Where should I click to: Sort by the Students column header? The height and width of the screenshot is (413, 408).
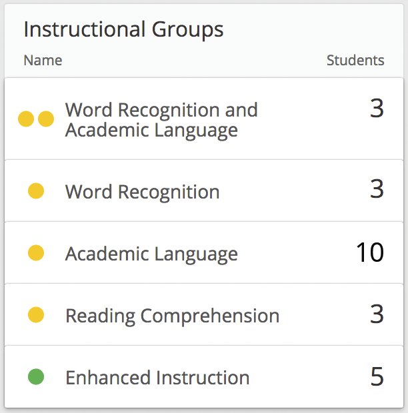click(355, 61)
